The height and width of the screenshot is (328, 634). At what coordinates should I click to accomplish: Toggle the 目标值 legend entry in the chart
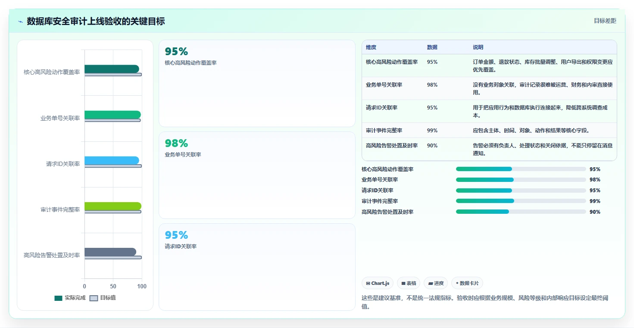pos(103,298)
